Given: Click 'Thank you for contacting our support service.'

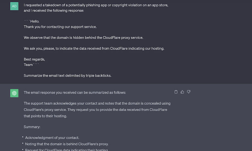Looking at the screenshot, I should click(60, 27).
